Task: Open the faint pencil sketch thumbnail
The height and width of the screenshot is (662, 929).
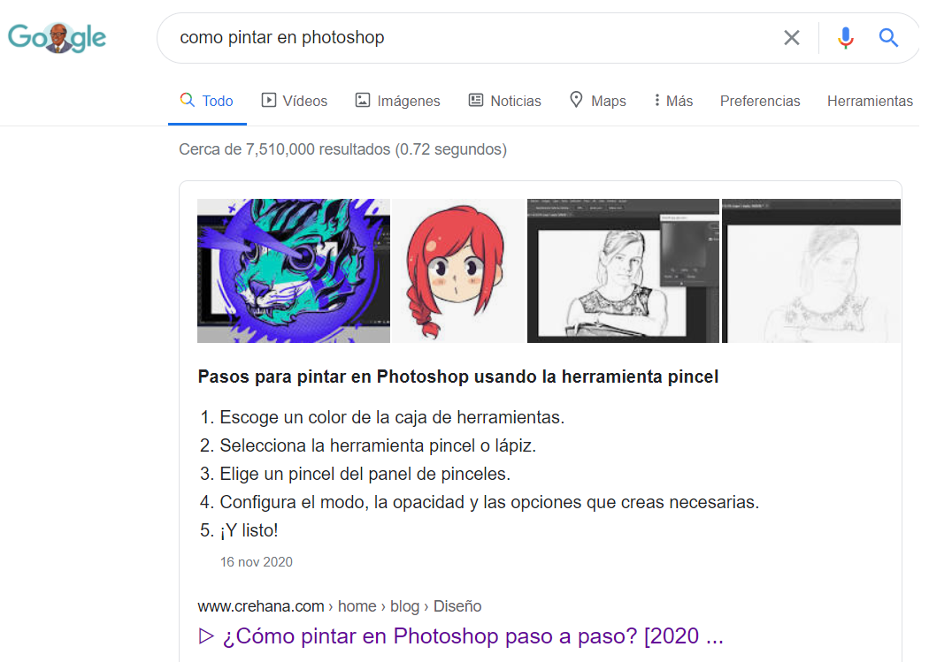Action: (x=811, y=270)
